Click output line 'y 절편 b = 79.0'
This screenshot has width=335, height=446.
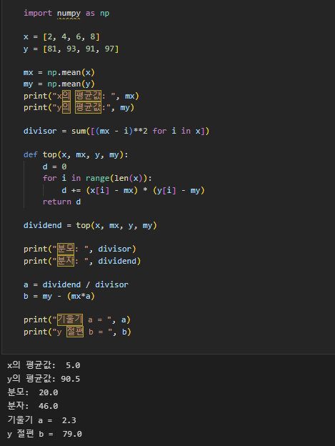[x=44, y=434]
